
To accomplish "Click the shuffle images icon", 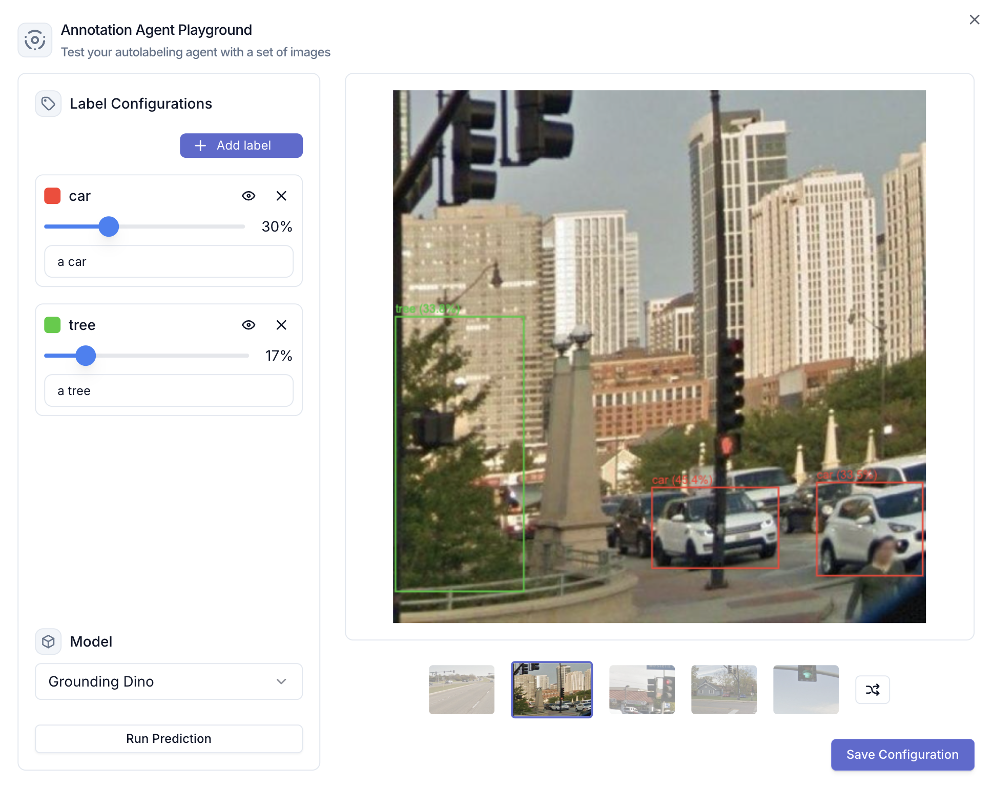I will coord(872,690).
